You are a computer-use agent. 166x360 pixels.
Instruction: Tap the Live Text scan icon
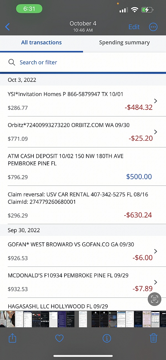pos(154,299)
